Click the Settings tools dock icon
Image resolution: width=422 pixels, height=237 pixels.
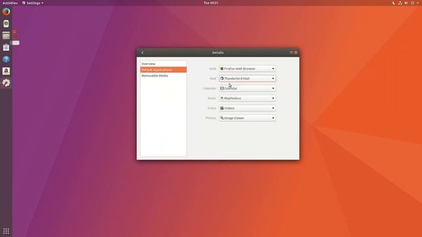(x=6, y=83)
